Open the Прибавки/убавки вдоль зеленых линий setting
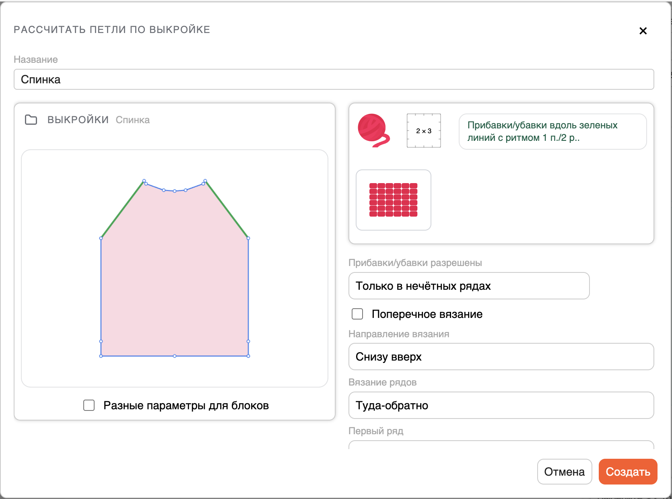672x499 pixels. [x=552, y=132]
